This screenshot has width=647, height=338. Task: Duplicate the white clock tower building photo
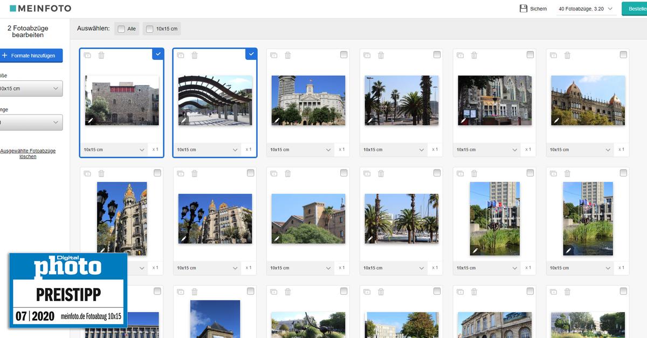274,55
